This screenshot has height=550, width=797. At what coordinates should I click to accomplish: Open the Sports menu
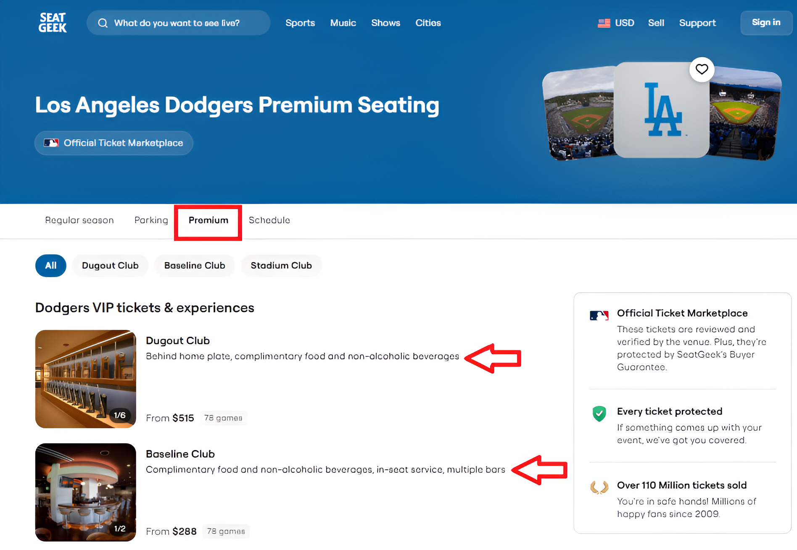click(300, 23)
